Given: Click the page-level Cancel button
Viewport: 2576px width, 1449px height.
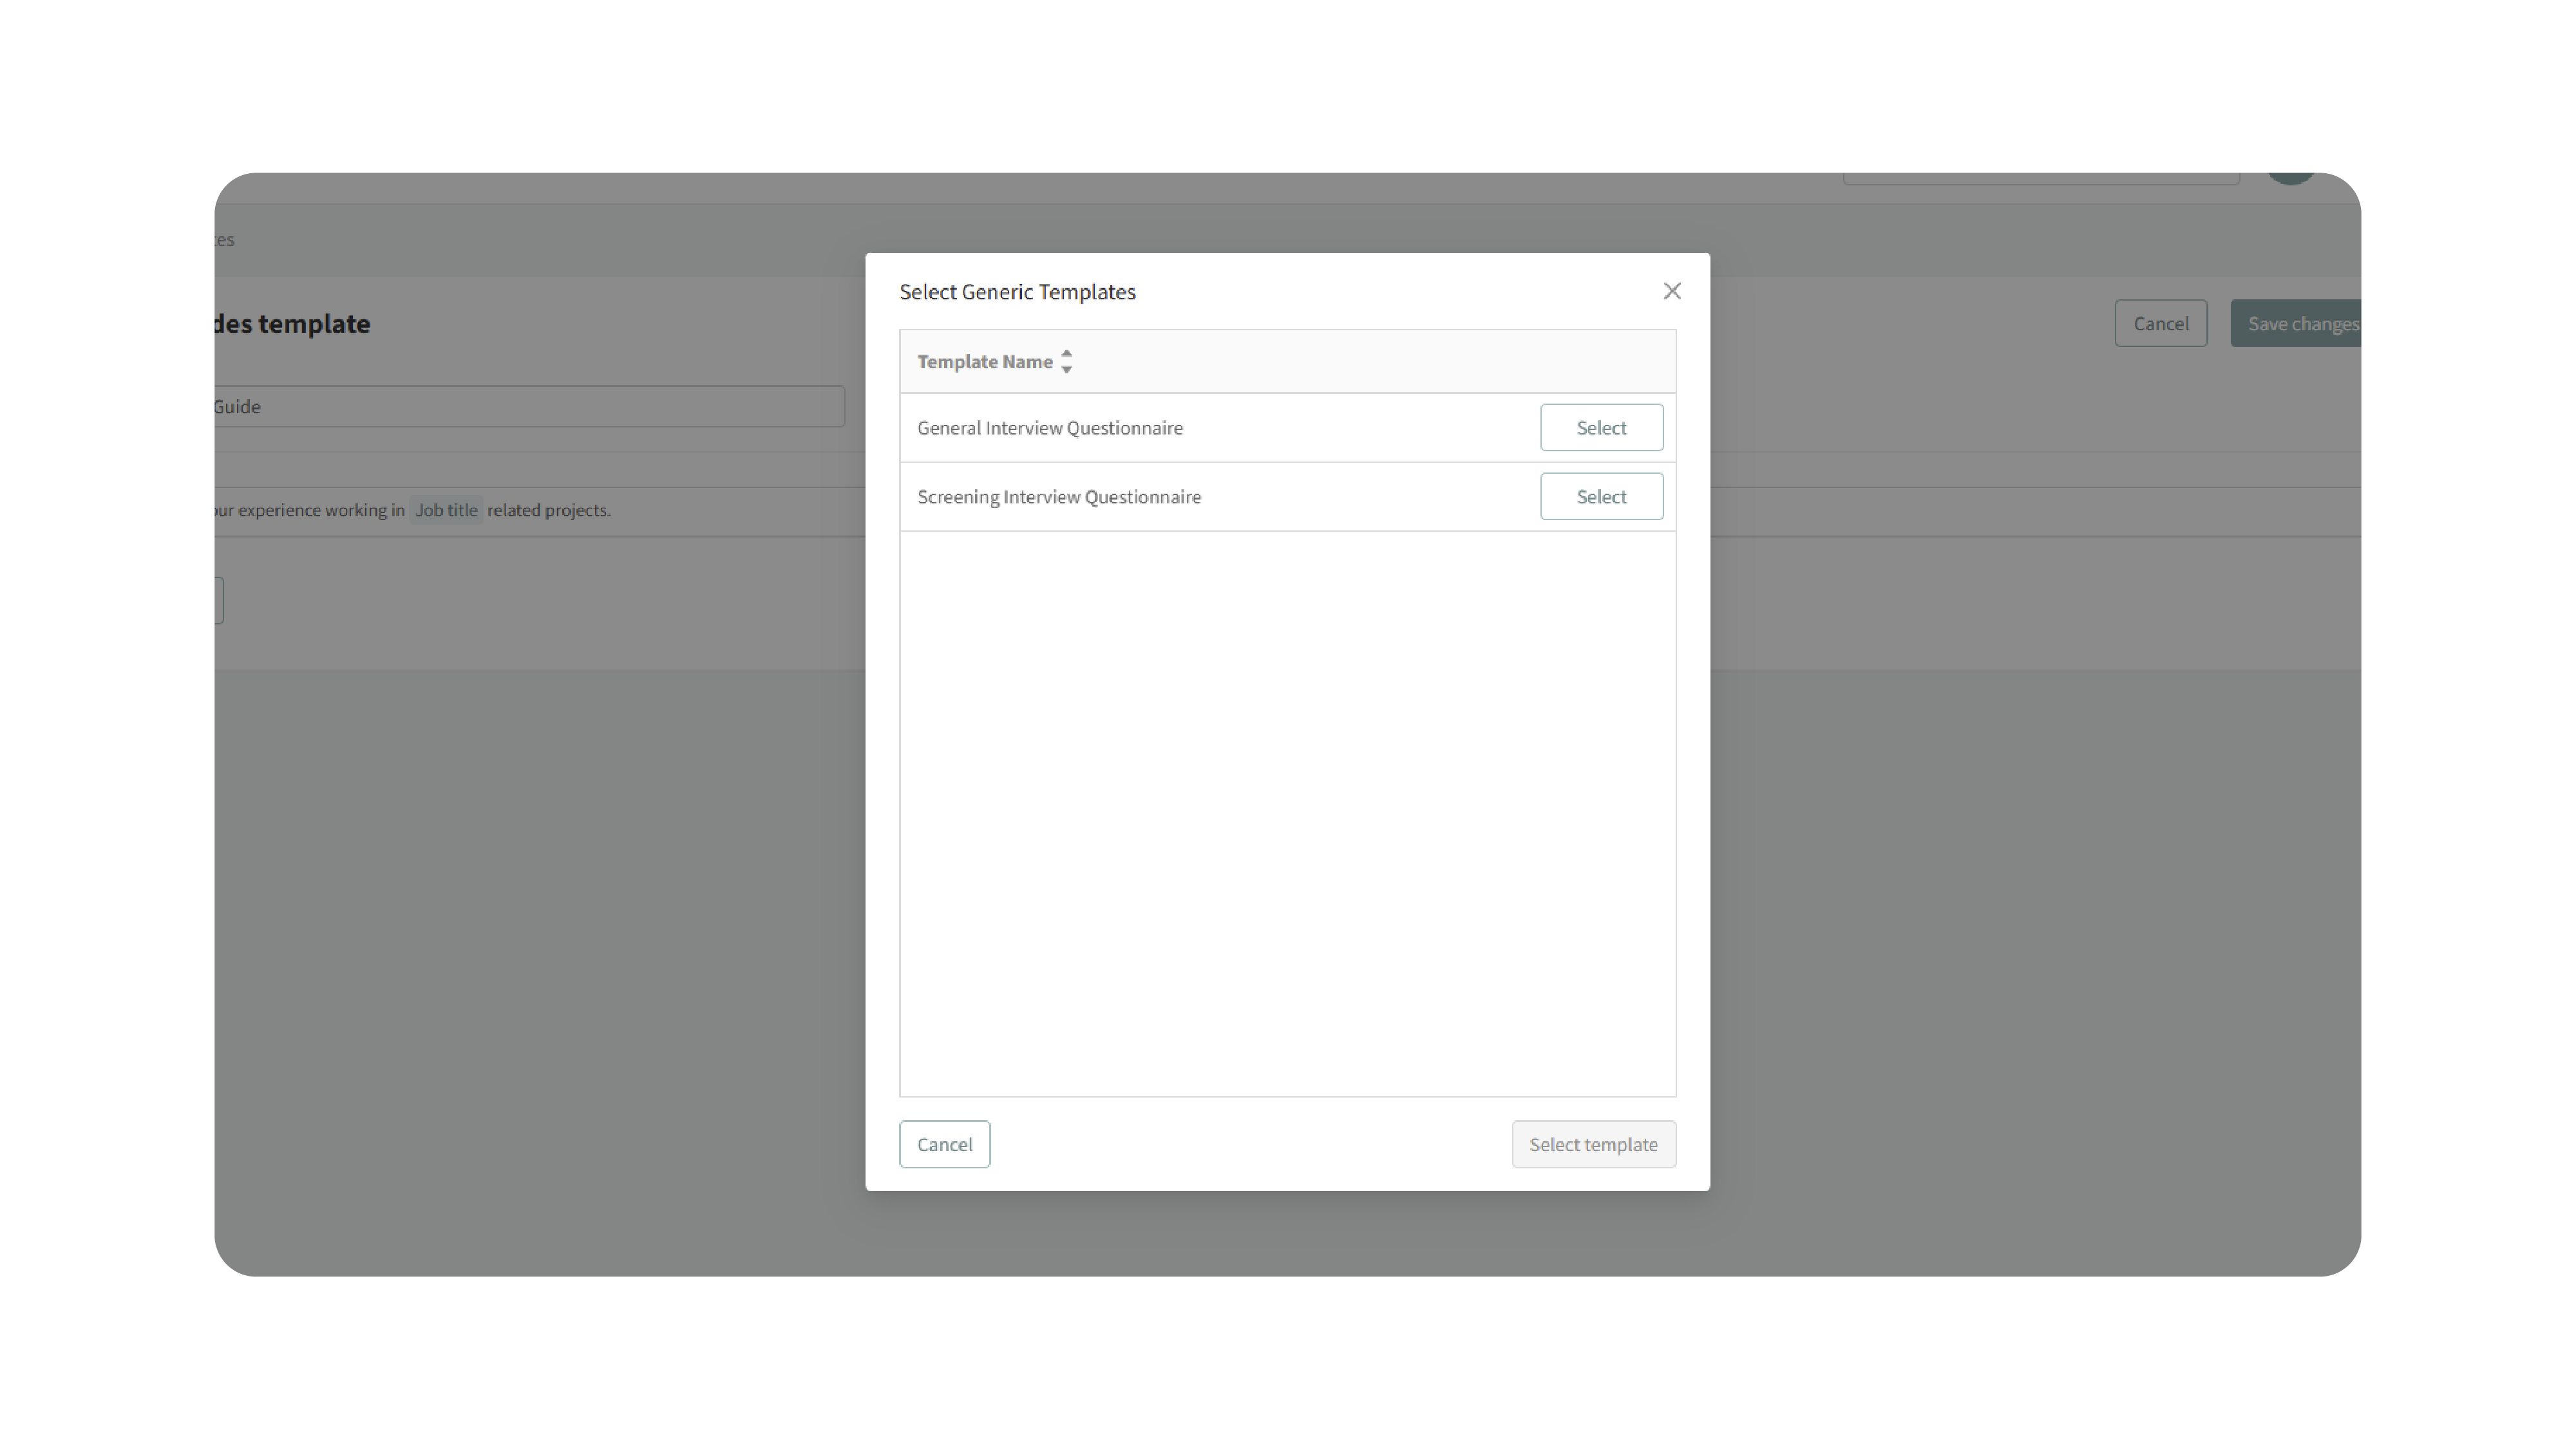Looking at the screenshot, I should tap(2160, 324).
